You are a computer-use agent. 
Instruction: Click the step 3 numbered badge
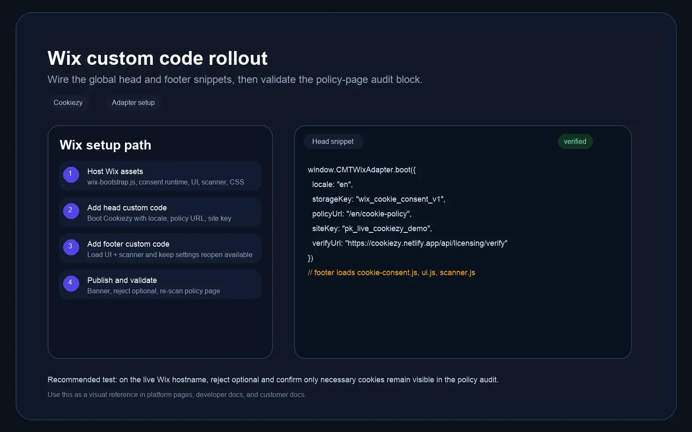click(x=71, y=247)
